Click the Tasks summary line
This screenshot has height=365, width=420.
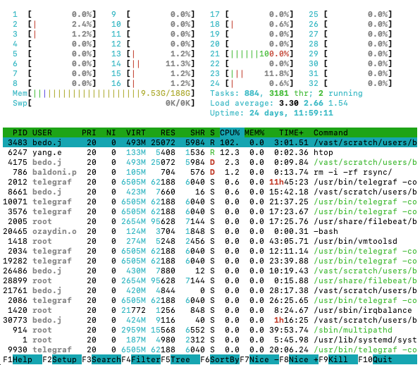click(286, 93)
